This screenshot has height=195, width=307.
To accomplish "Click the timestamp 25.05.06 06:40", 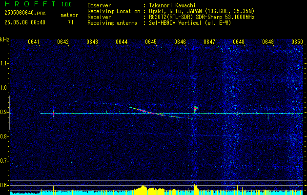I will pos(25,22).
